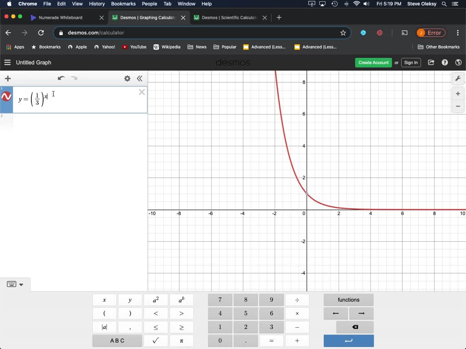The height and width of the screenshot is (349, 466).
Task: Open the functions keypad menu
Action: [x=348, y=300]
